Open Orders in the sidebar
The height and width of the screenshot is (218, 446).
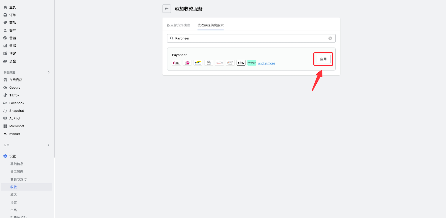(x=13, y=15)
